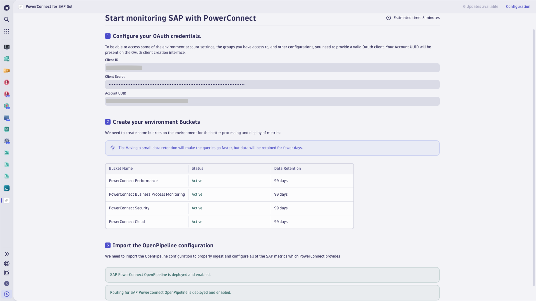Open the green cube app icon marked NEW
536x301 pixels.
pyautogui.click(x=7, y=106)
